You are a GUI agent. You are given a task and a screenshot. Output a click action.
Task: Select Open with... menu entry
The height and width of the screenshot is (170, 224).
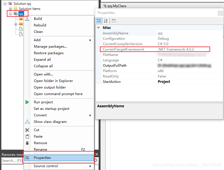59,74
